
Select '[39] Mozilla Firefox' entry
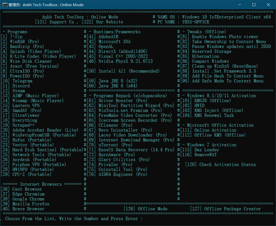25,204
